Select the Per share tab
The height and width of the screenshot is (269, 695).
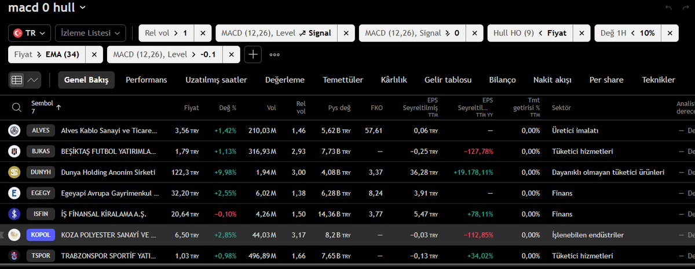point(606,80)
